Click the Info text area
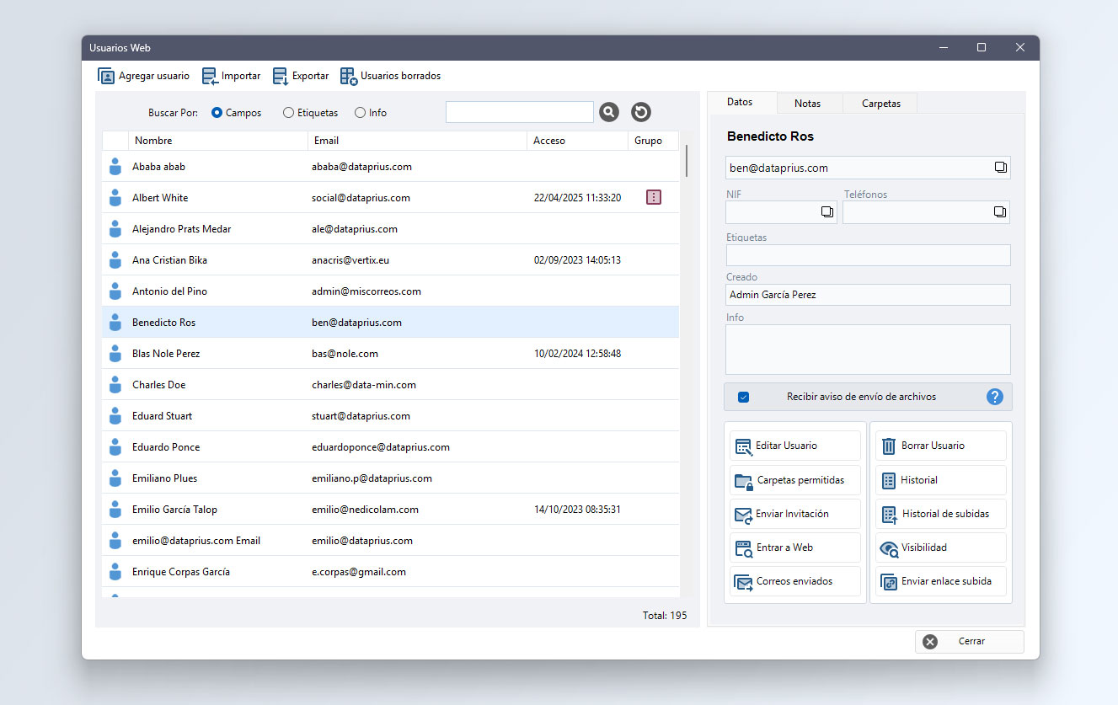This screenshot has height=705, width=1118. 868,350
